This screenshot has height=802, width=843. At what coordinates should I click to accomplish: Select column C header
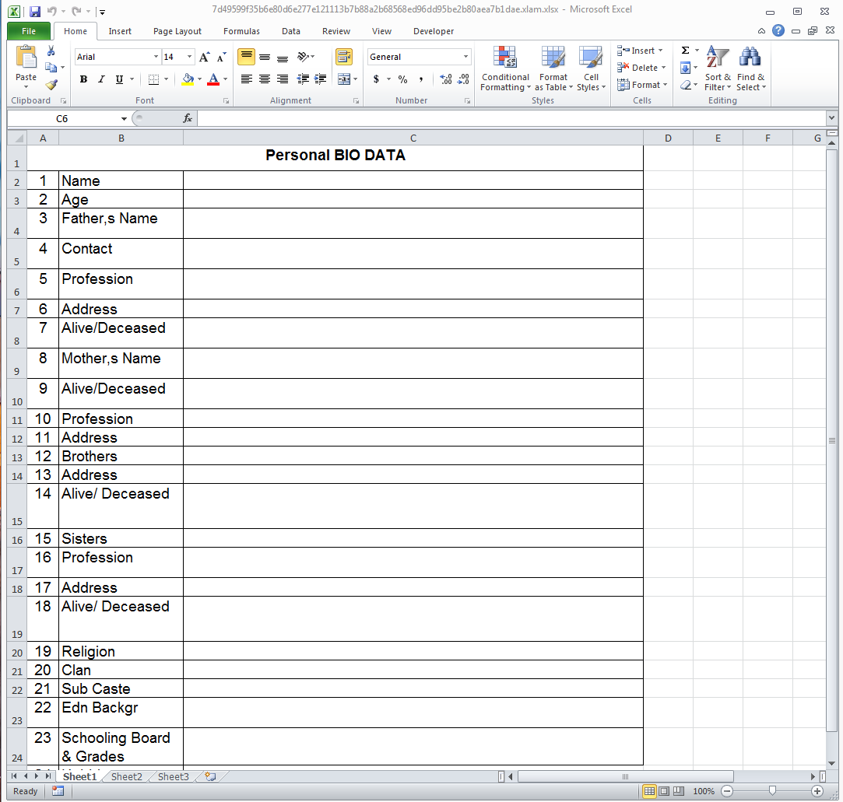413,138
